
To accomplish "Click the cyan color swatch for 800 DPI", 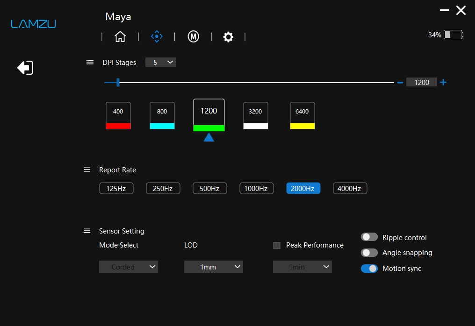I will click(162, 126).
